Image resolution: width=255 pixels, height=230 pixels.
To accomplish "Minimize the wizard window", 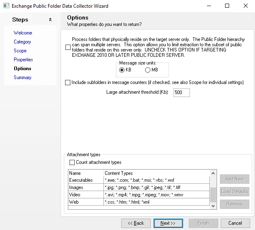I will coord(209,6).
